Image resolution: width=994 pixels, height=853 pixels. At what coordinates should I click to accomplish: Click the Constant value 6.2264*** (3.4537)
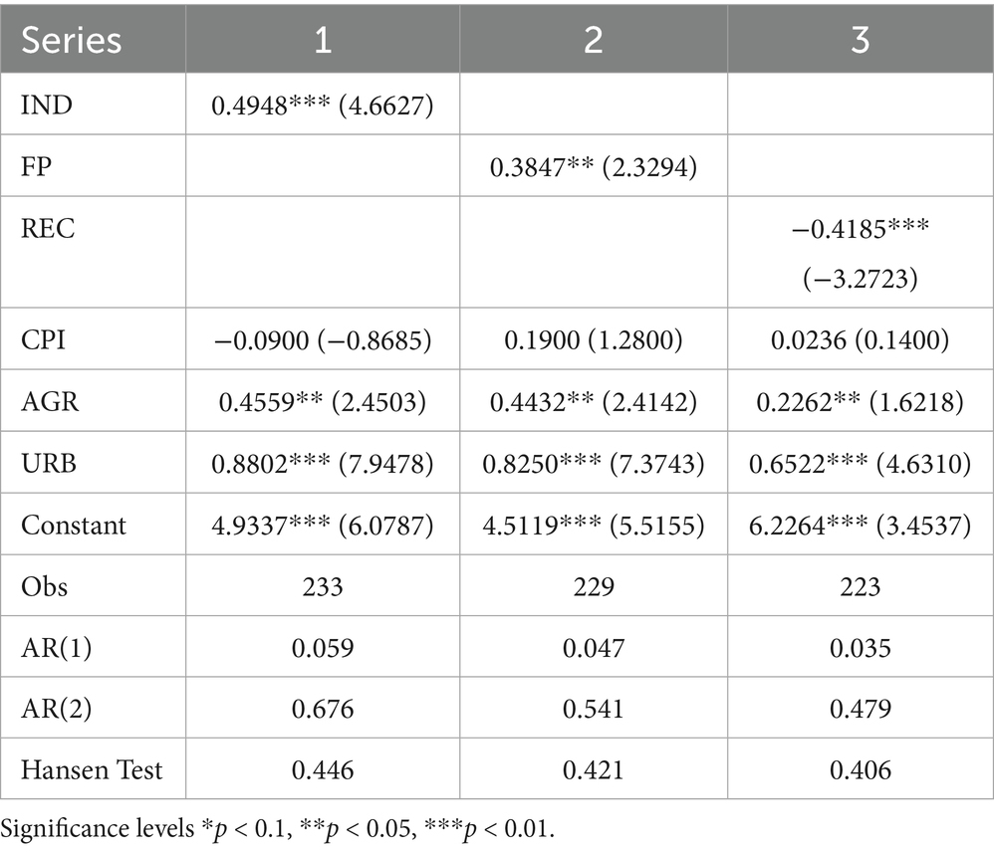click(x=861, y=526)
